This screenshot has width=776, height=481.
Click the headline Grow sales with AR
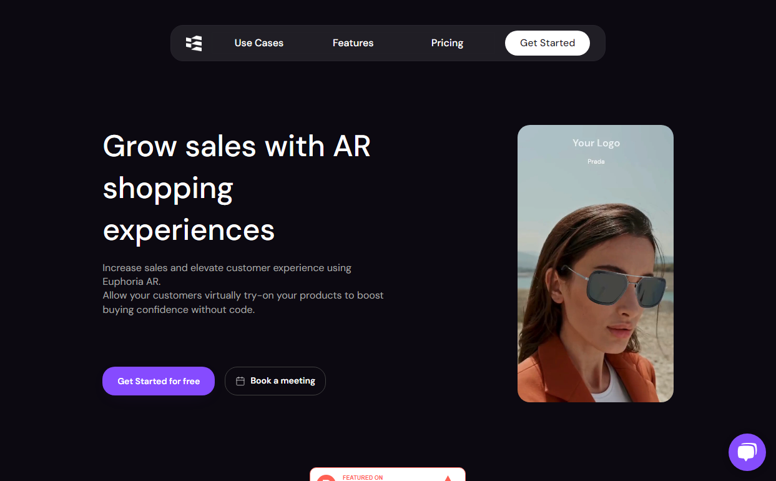[237, 146]
